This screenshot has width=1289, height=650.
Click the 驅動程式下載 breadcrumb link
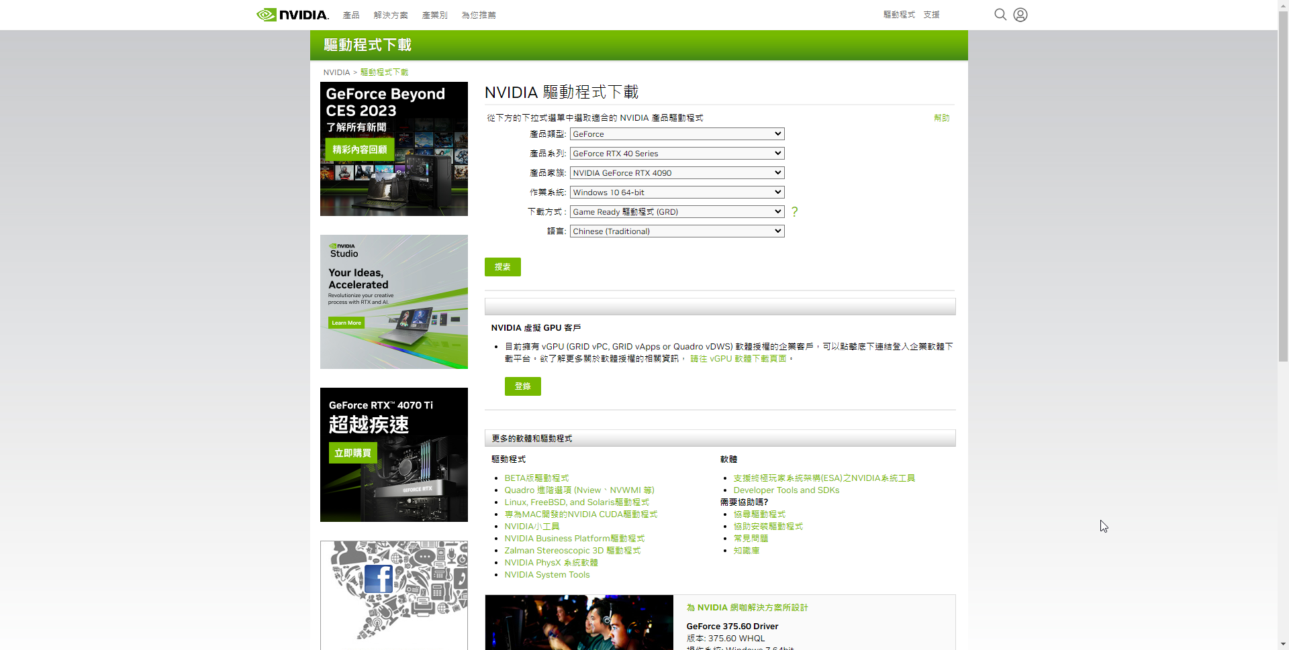(x=384, y=72)
